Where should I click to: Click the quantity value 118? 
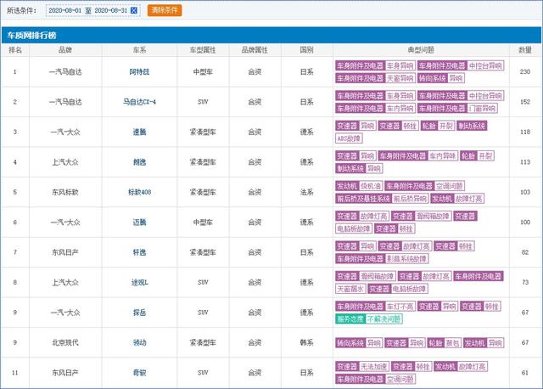525,132
